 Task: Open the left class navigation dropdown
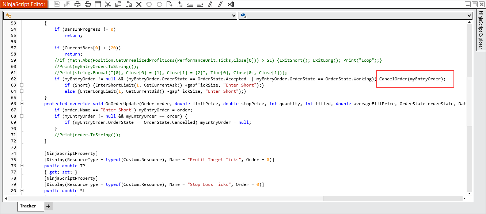pyautogui.click(x=120, y=16)
